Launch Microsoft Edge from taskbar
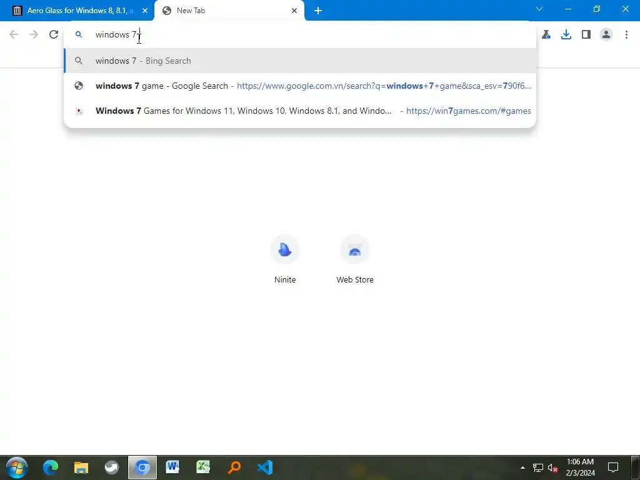 point(51,467)
